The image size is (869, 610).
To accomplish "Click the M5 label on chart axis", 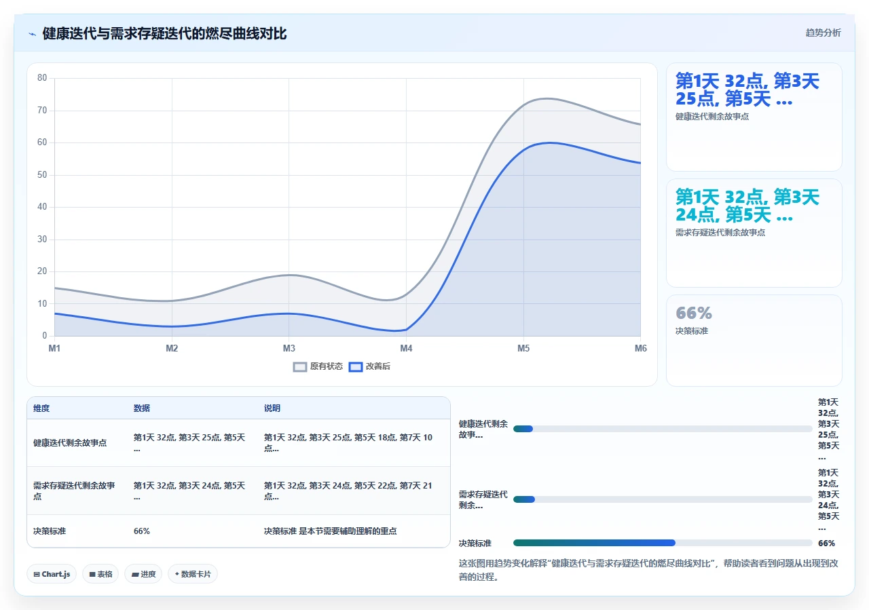I will point(523,348).
